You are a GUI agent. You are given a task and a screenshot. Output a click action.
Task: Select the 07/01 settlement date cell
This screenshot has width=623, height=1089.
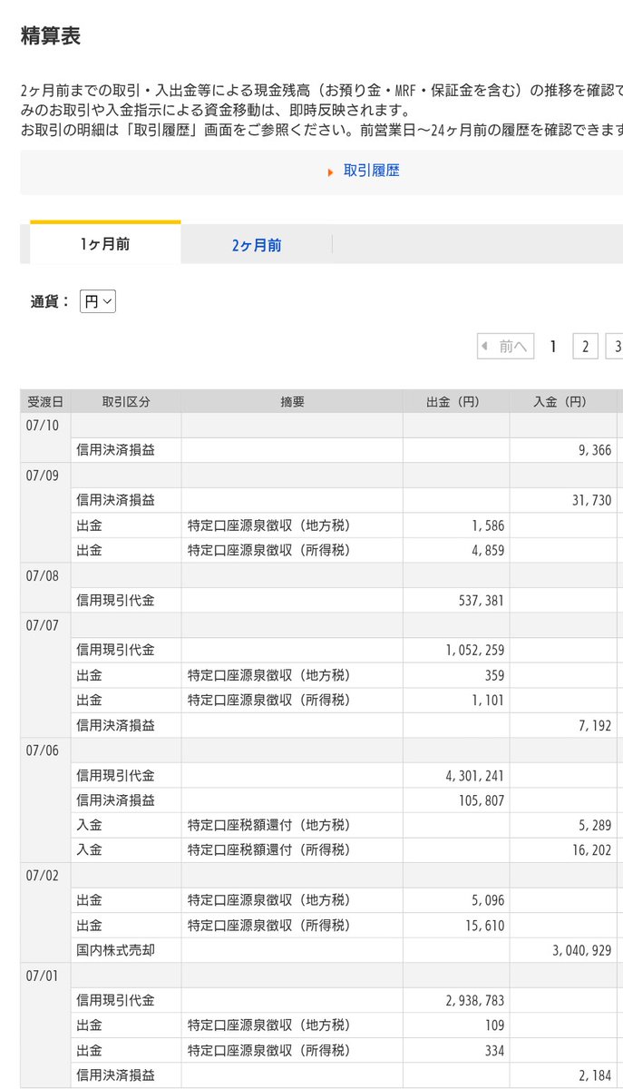click(45, 1025)
